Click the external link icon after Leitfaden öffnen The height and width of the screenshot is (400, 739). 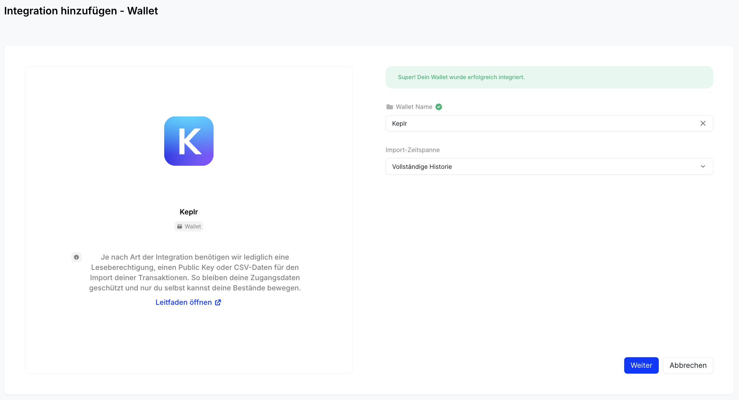[218, 302]
